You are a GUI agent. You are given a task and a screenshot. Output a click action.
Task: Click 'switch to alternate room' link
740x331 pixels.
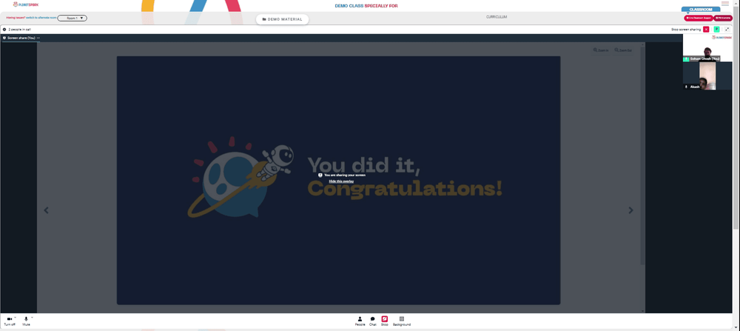coord(41,18)
